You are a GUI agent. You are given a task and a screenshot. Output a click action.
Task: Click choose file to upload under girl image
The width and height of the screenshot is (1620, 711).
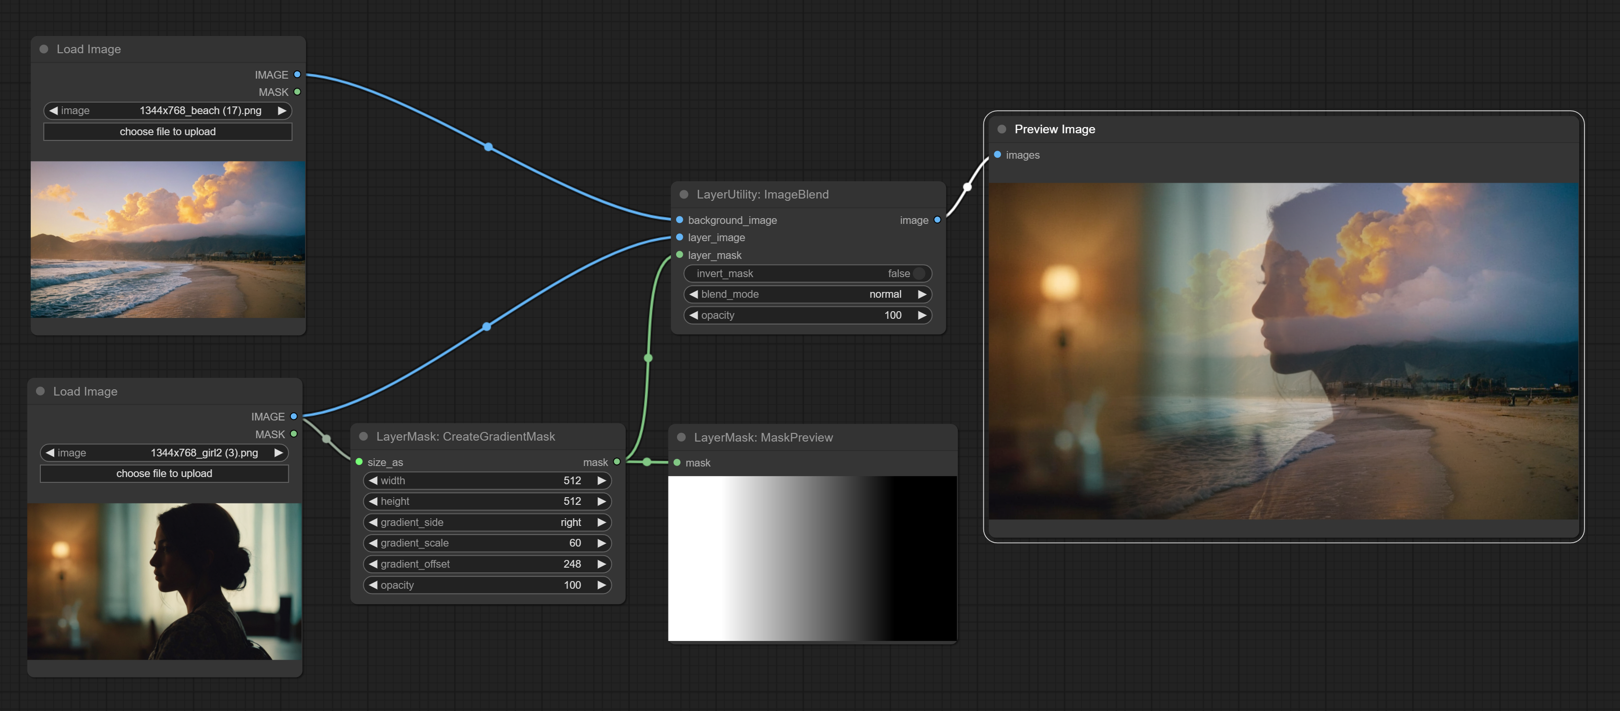(164, 474)
